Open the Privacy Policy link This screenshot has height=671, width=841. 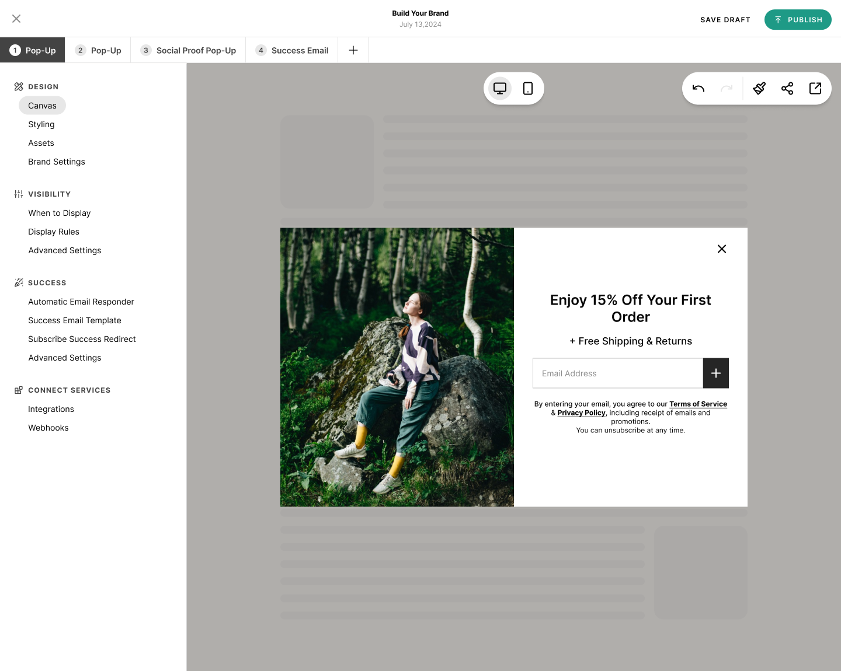point(581,413)
